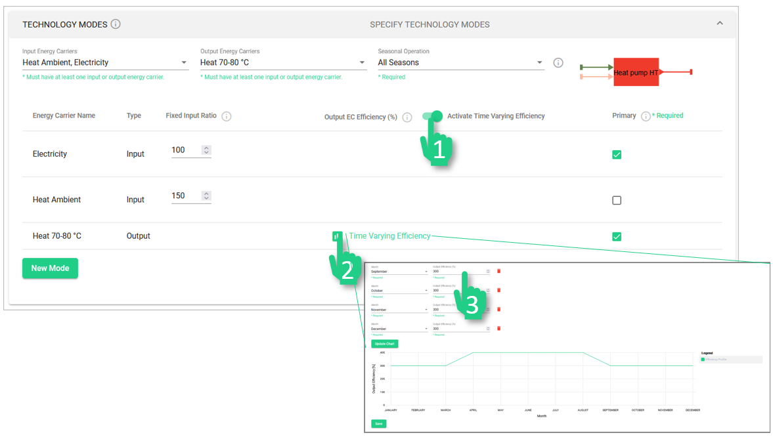The width and height of the screenshot is (773, 437).
Task: Click the Time Varying Efficiency chart icon
Action: (x=337, y=236)
